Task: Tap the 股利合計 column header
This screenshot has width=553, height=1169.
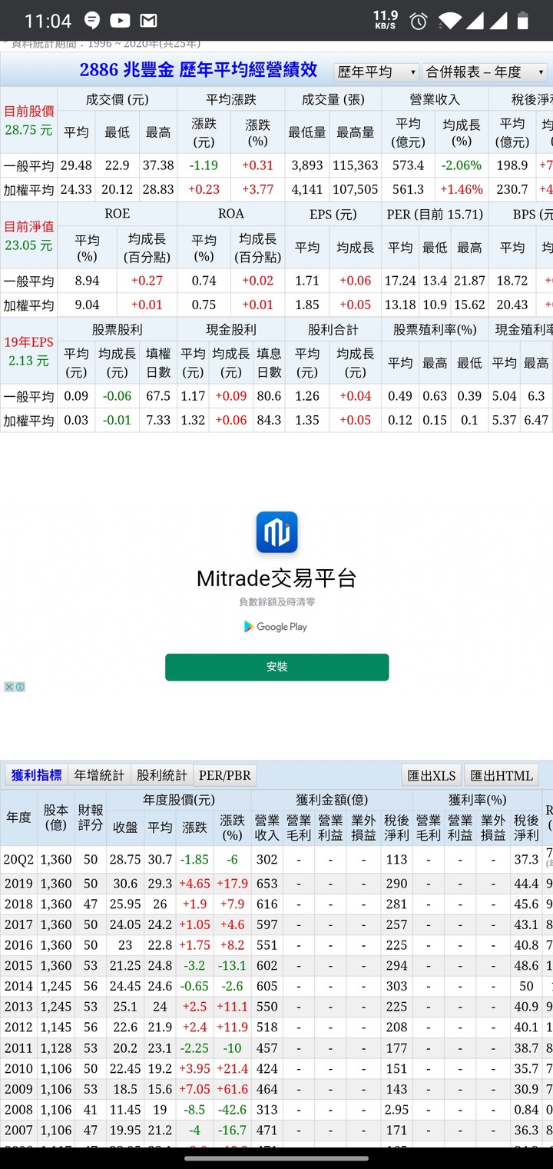Action: 333,329
